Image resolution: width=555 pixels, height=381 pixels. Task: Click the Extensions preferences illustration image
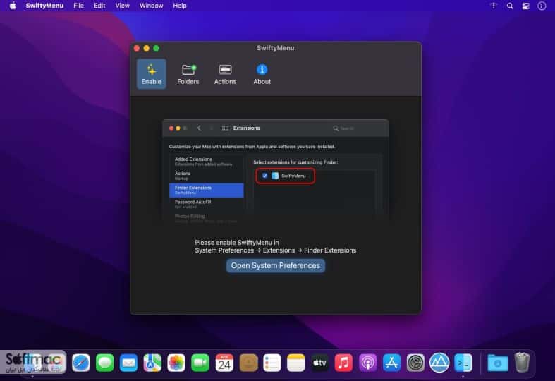click(276, 171)
